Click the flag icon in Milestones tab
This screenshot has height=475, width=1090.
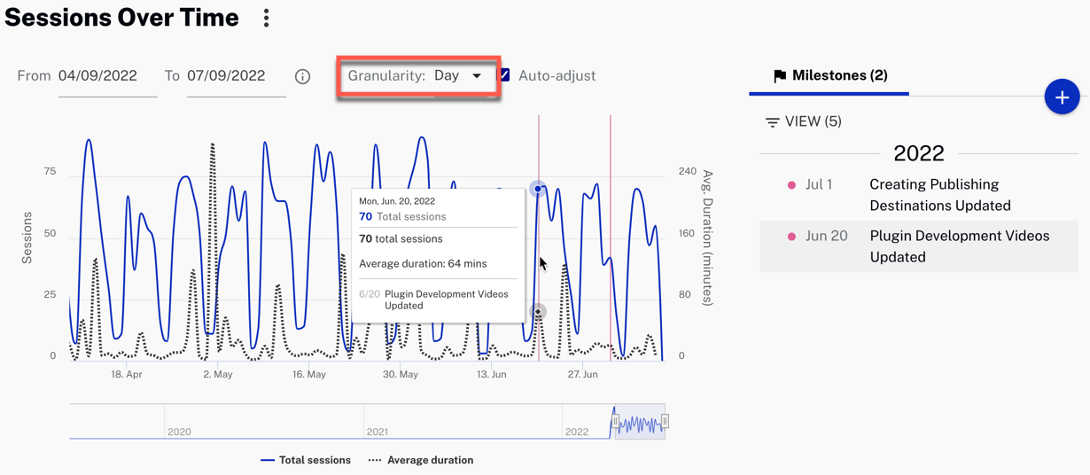coord(780,76)
